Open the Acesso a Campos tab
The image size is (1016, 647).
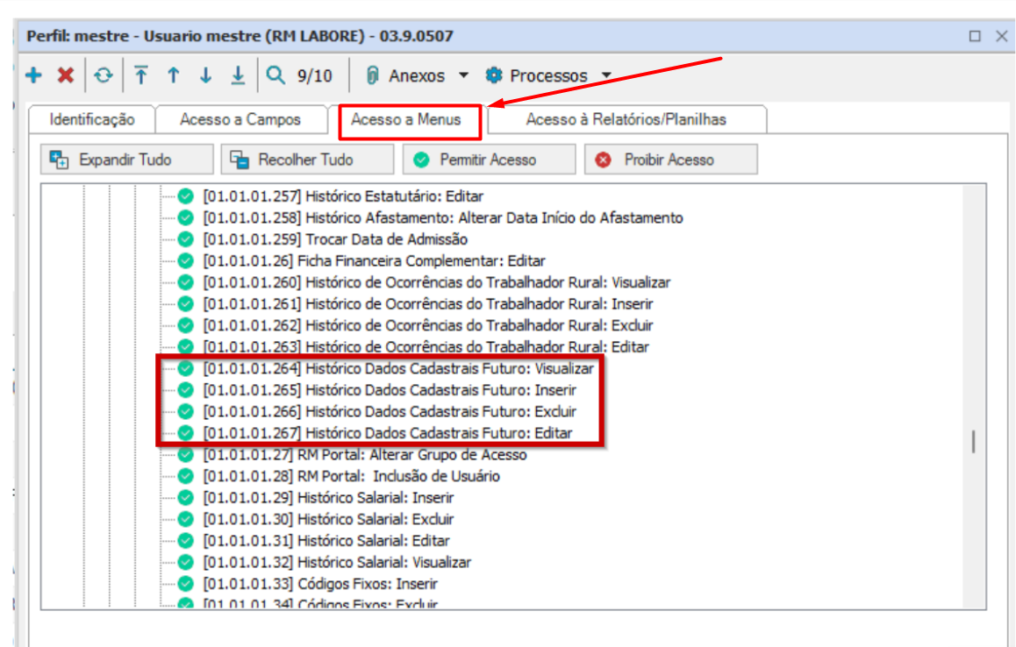pos(240,120)
